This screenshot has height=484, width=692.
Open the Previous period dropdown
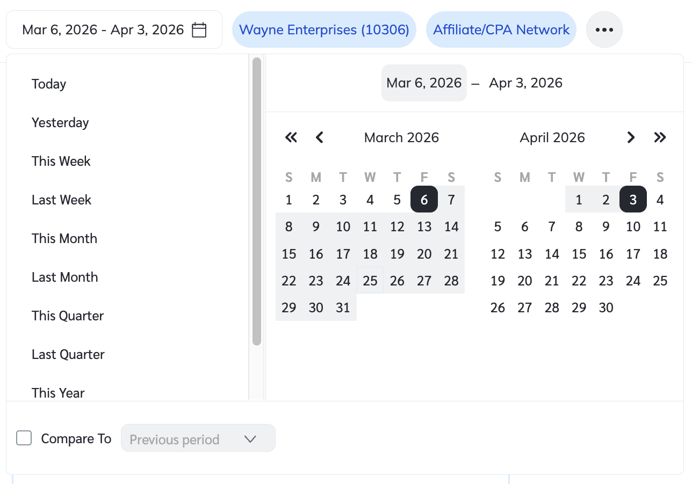tap(198, 438)
